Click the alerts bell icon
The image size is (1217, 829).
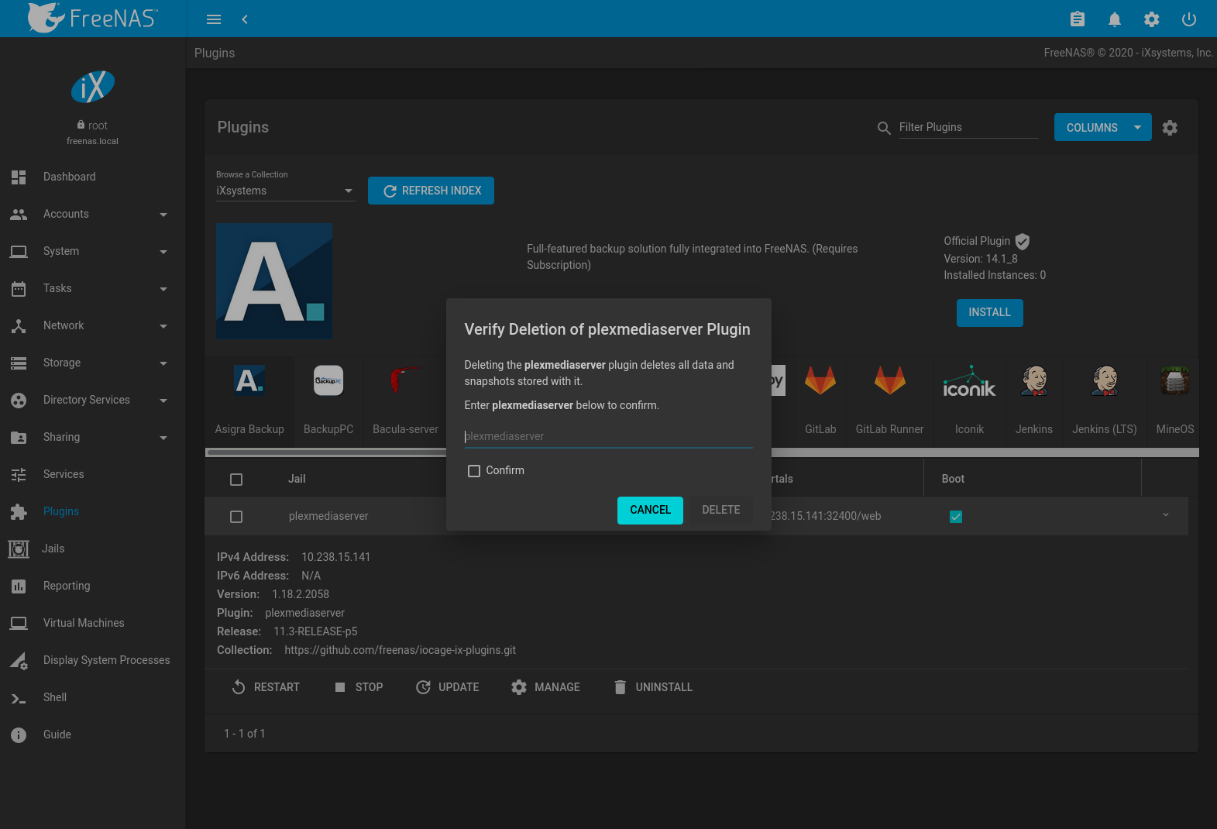click(1114, 19)
